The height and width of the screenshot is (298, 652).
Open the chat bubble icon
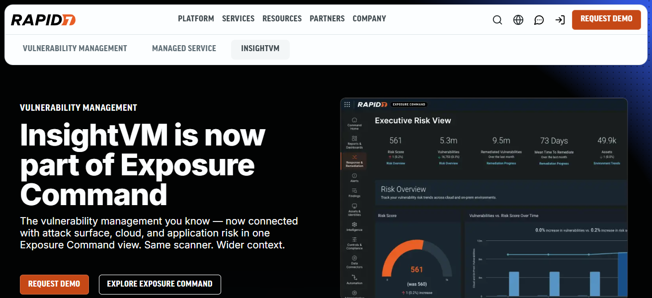[539, 20]
